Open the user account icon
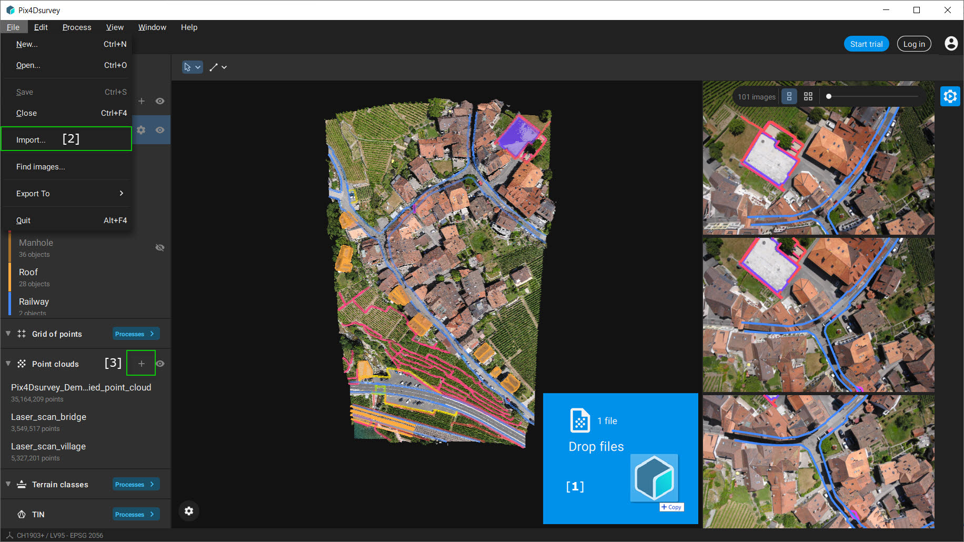This screenshot has width=964, height=542. click(951, 44)
